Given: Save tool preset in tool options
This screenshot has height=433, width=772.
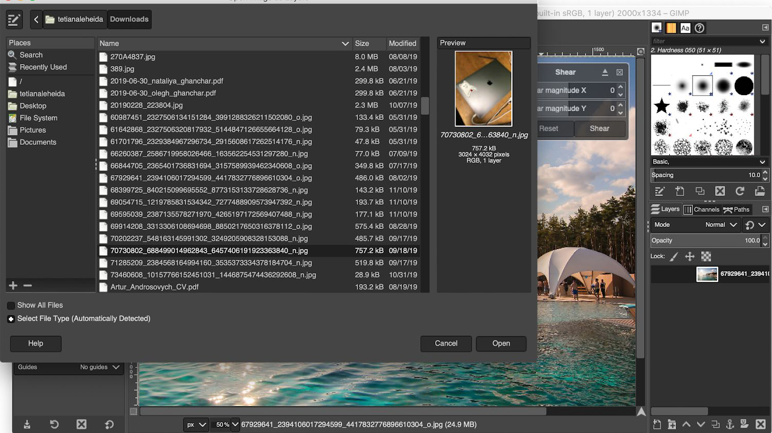Looking at the screenshot, I should 27,424.
